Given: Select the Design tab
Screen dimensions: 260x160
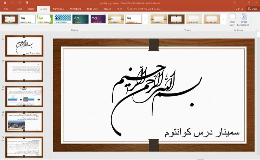Looking at the screenshot, I should [43, 9].
